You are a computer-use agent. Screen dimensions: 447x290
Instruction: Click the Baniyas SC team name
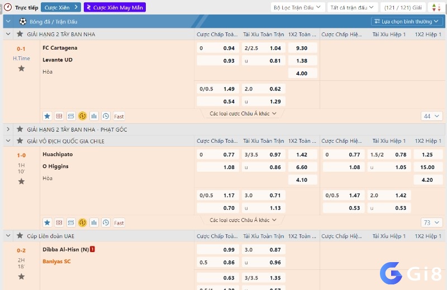[x=56, y=261]
